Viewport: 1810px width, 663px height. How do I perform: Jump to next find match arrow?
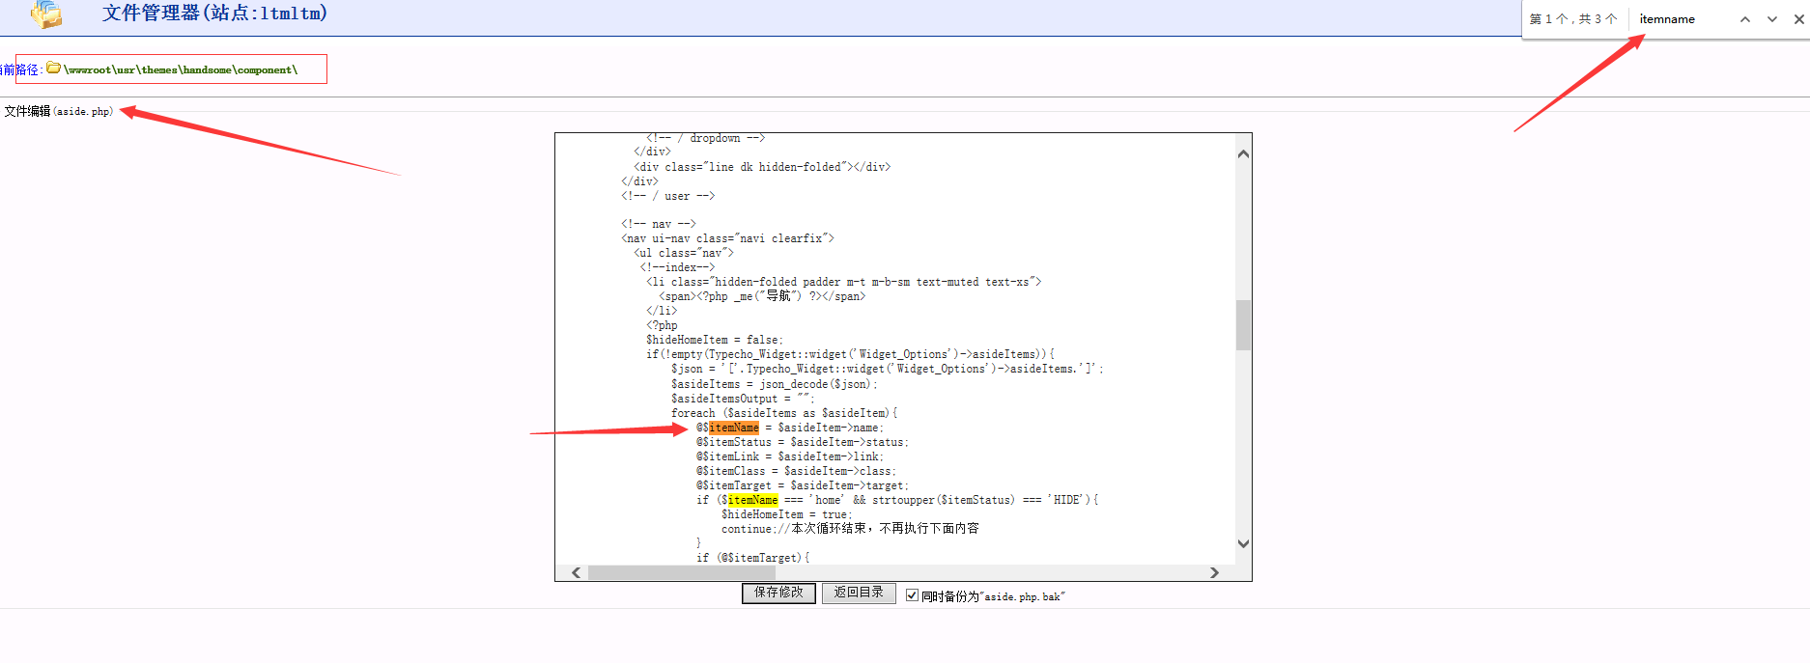pos(1771,19)
